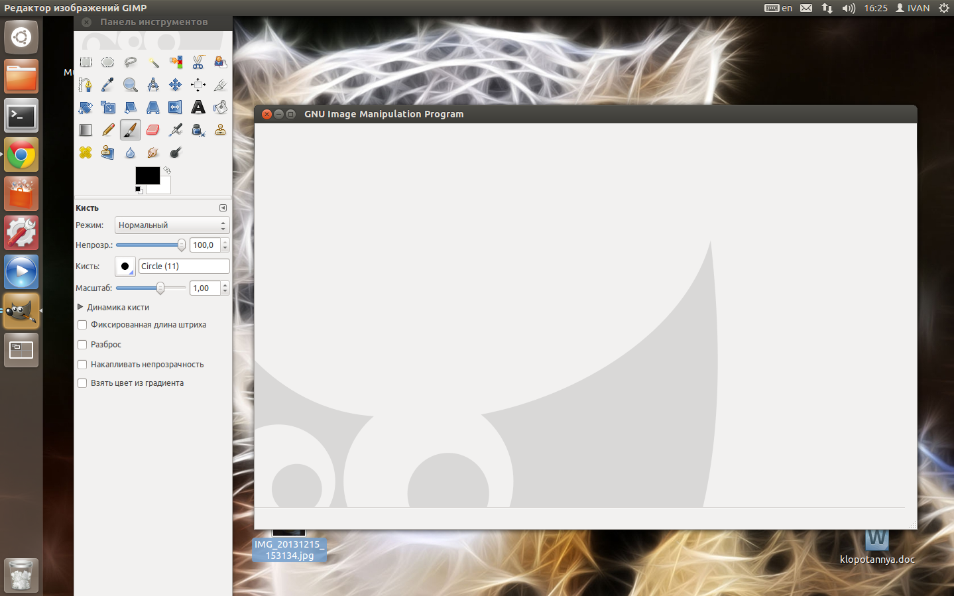Click the black foreground color swatch

tap(147, 175)
